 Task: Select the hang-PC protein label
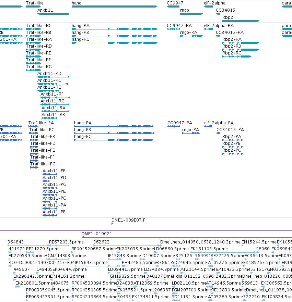point(83,137)
